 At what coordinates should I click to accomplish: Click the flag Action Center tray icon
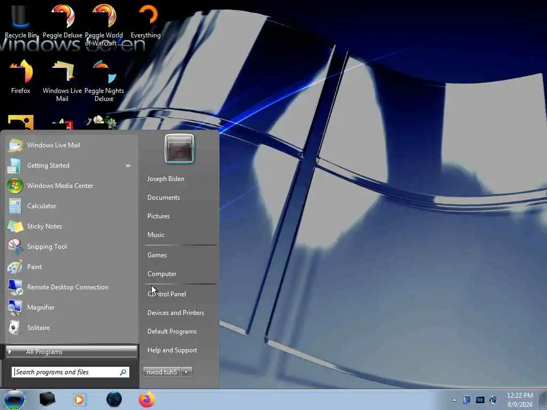click(467, 400)
